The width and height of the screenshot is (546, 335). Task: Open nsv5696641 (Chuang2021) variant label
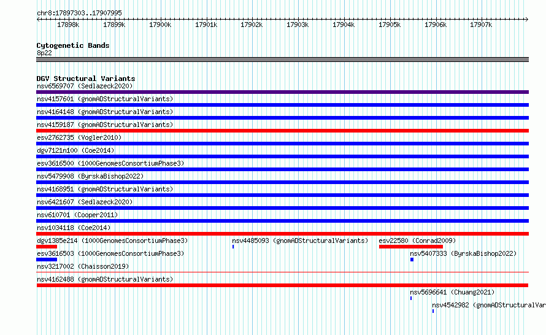coord(452,292)
